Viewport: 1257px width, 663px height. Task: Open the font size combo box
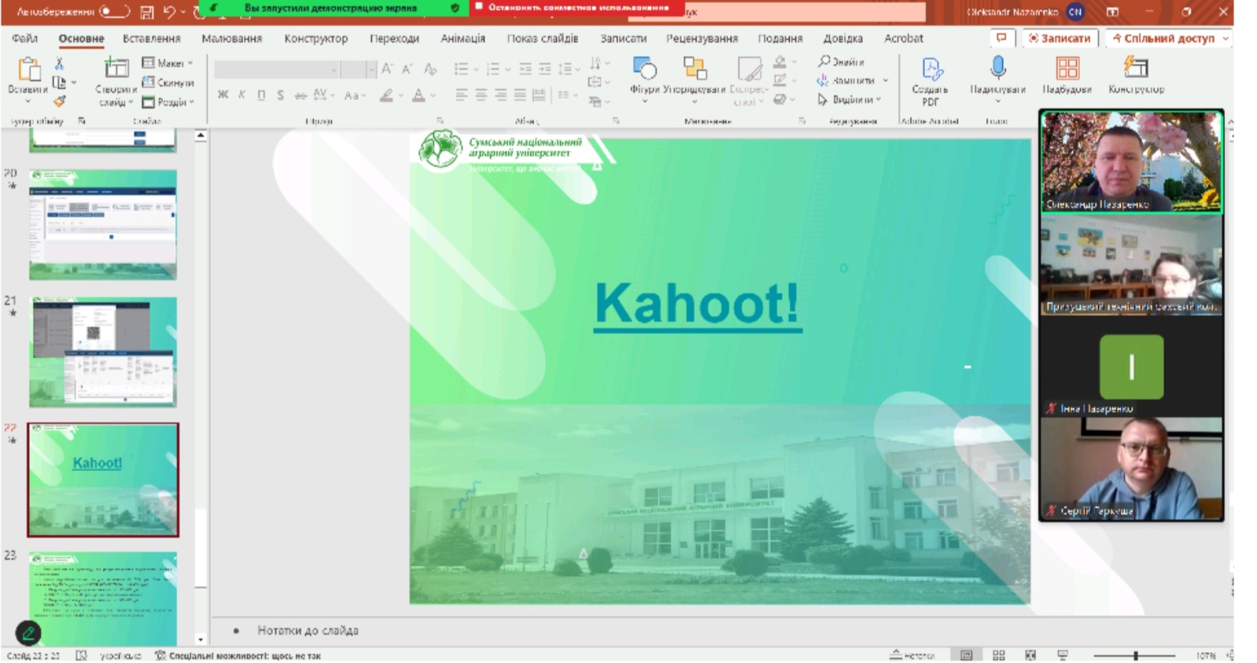(359, 69)
